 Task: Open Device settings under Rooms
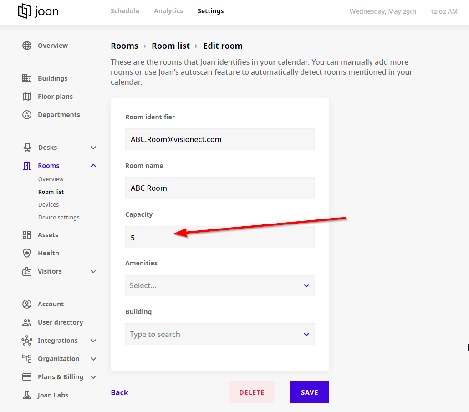pyautogui.click(x=59, y=217)
